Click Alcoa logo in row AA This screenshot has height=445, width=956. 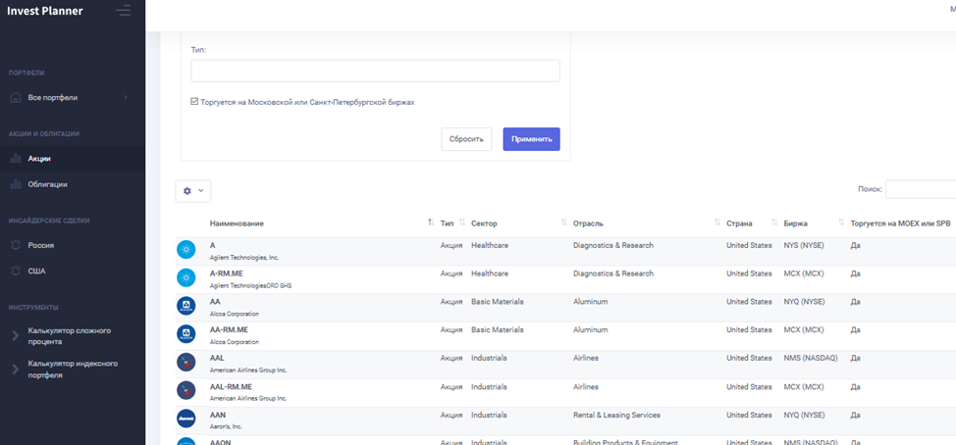(186, 306)
